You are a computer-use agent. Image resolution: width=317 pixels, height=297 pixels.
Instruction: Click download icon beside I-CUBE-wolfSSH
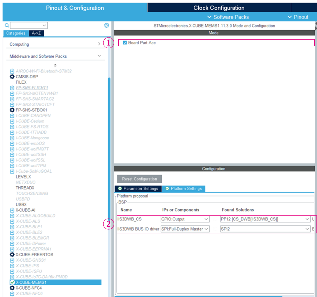pyautogui.click(x=12, y=154)
